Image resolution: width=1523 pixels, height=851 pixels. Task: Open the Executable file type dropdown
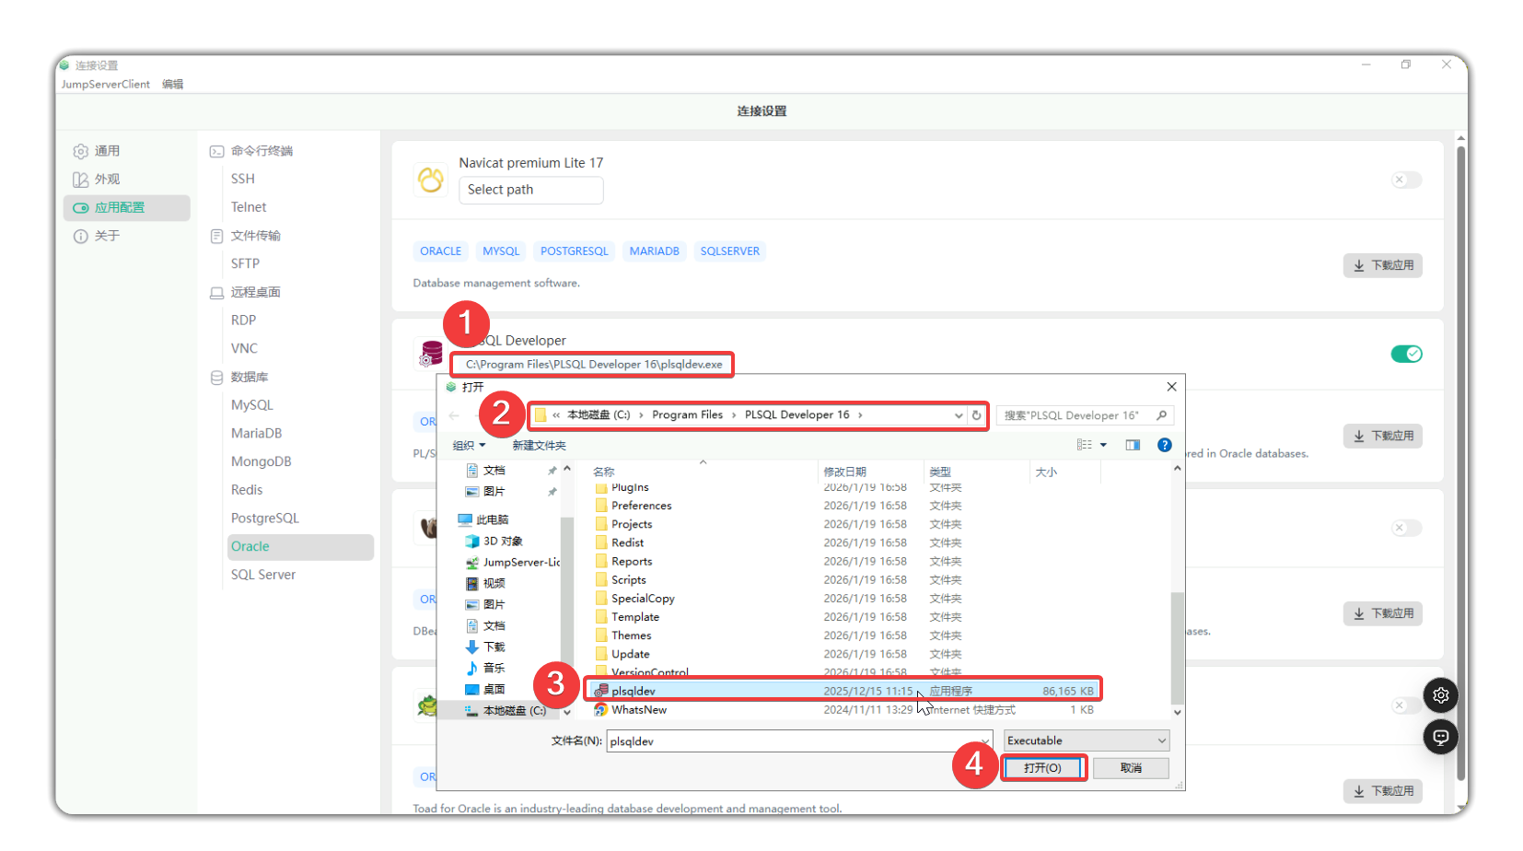(1087, 740)
